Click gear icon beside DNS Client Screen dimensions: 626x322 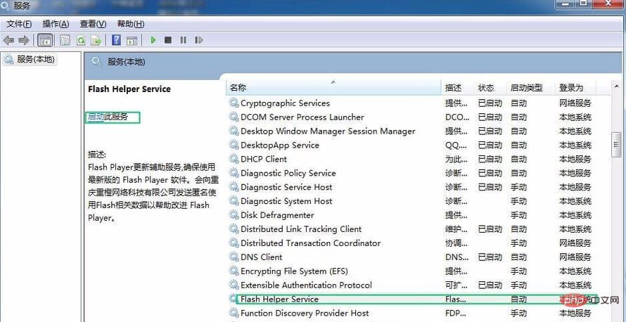[234, 257]
